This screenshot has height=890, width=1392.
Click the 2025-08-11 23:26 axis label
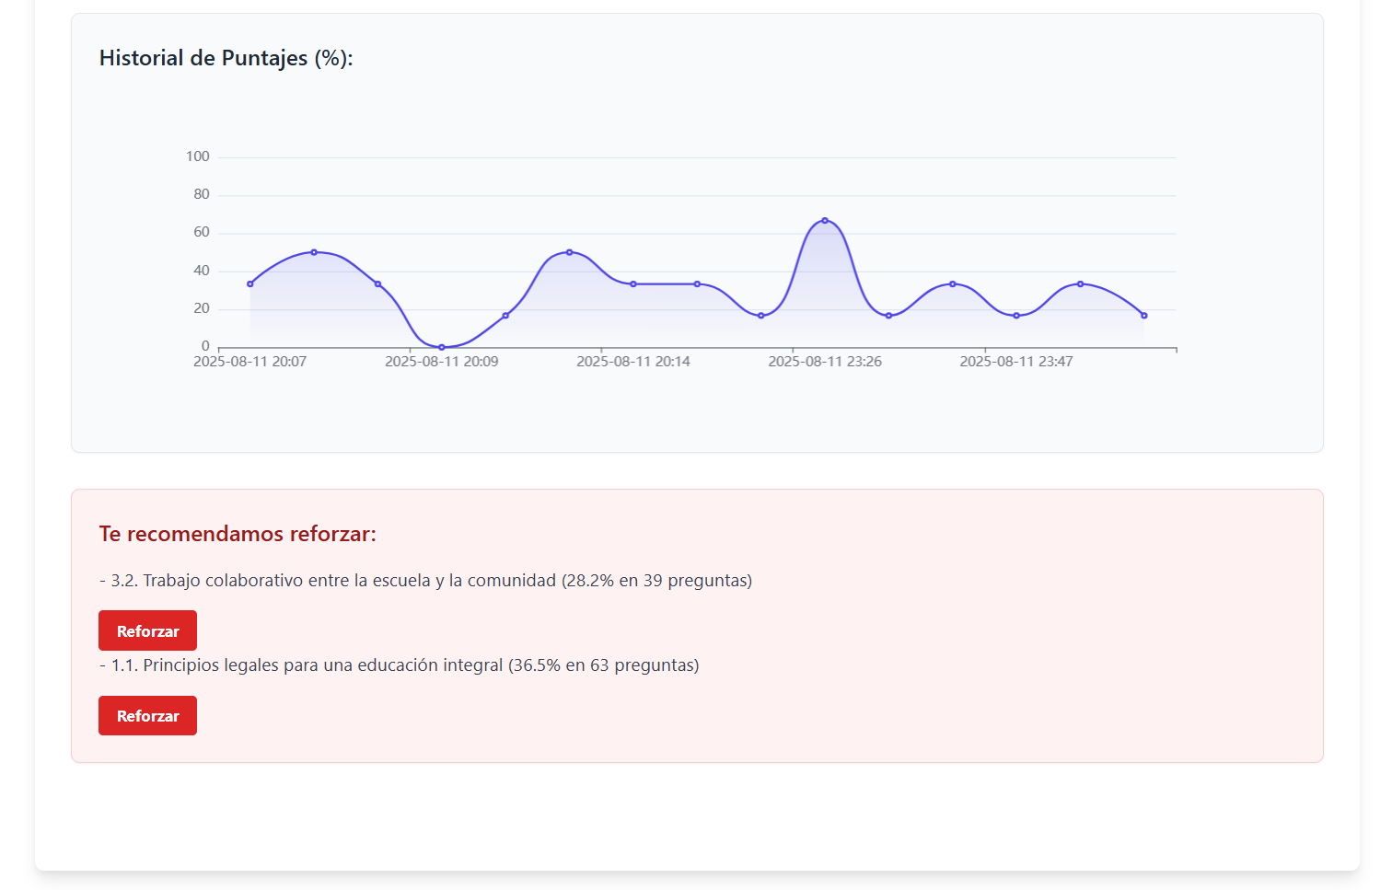pos(825,362)
